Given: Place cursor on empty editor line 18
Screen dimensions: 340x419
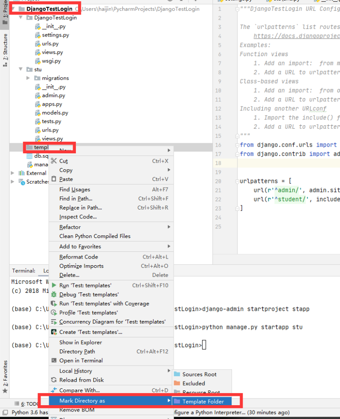Looking at the screenshot, I should 288,163.
